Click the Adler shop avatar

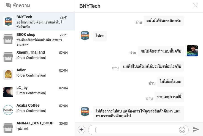[x=8, y=74]
